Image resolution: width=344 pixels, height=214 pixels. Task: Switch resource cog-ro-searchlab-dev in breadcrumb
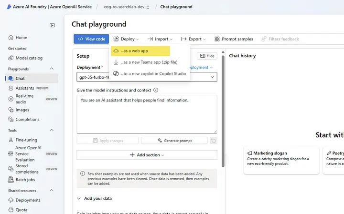[x=127, y=7]
